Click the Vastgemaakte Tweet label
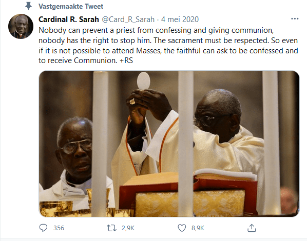307x241 pixels. [71, 7]
